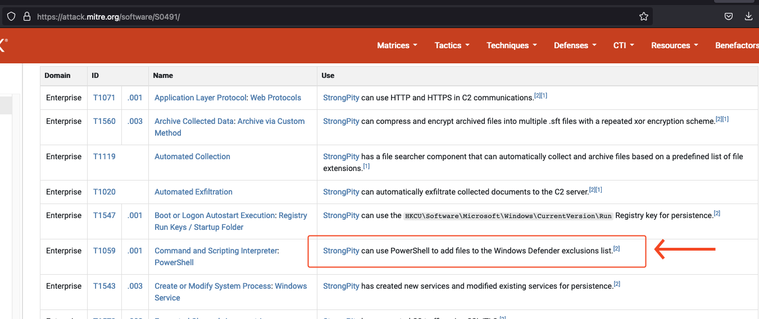Open the Registry Run Keys / Startup Folder link
Screen dimensions: 759x319
231,221
